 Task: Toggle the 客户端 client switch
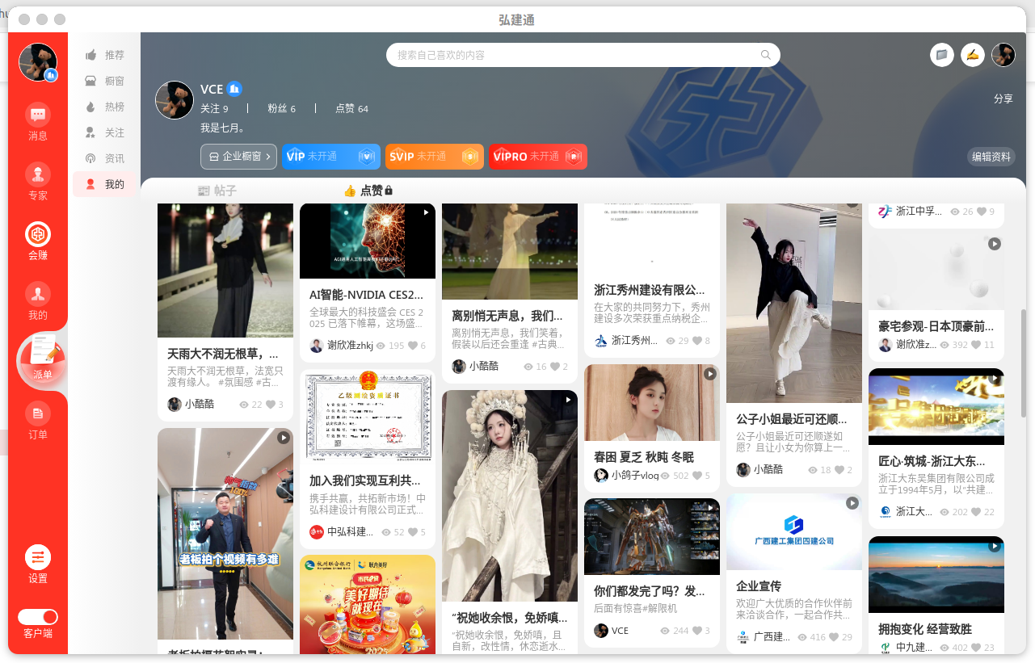[38, 617]
